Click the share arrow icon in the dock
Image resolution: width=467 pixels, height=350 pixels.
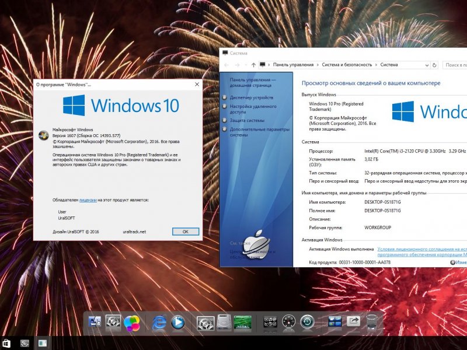click(353, 321)
